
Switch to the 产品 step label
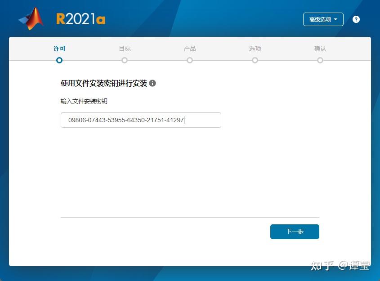189,48
